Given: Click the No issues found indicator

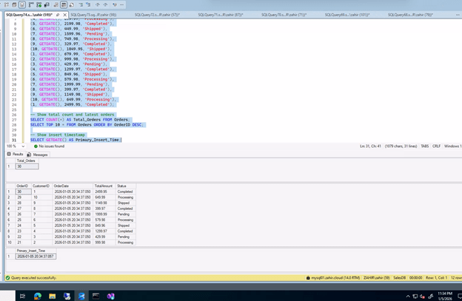Looking at the screenshot, I should pyautogui.click(x=50, y=146).
